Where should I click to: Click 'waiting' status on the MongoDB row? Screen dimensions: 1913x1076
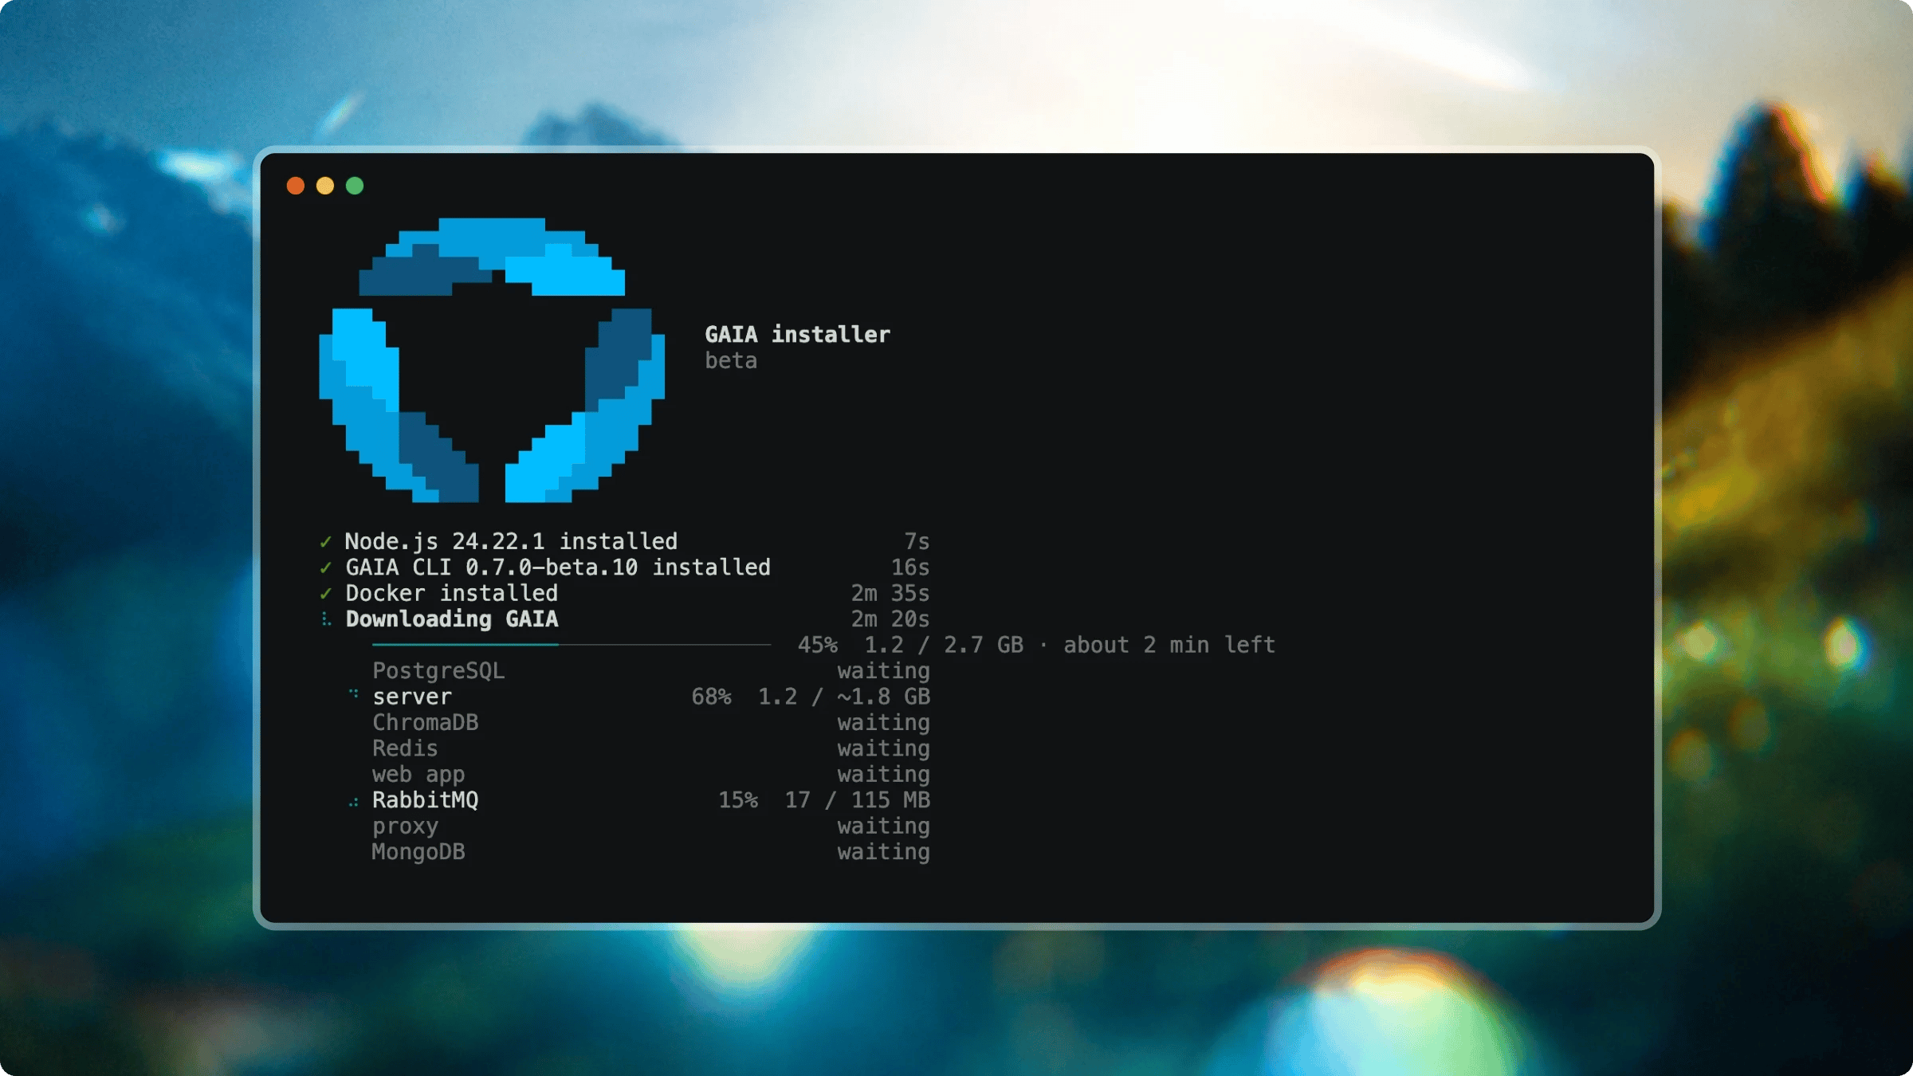(884, 852)
